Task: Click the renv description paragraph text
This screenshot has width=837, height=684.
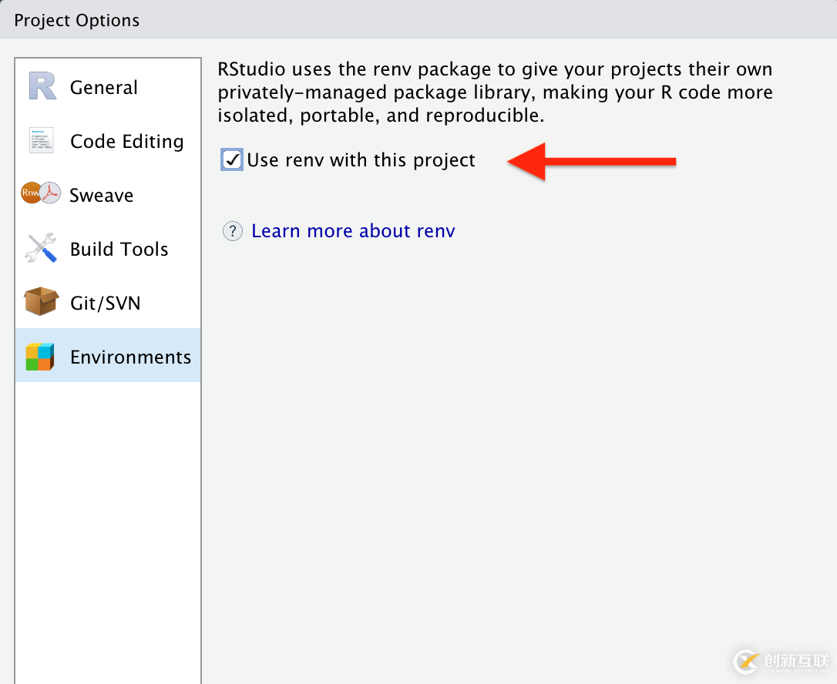Action: [495, 92]
